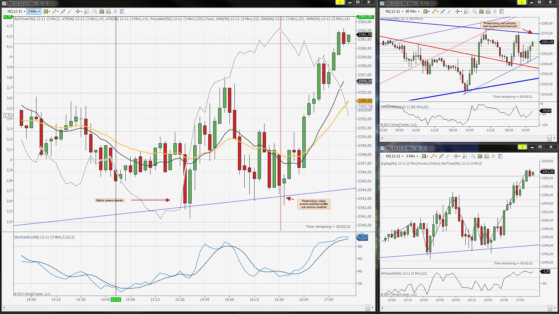The width and height of the screenshot is (559, 314).
Task: Open Indicators dialog in the 60 Min chart
Action: pos(488,11)
